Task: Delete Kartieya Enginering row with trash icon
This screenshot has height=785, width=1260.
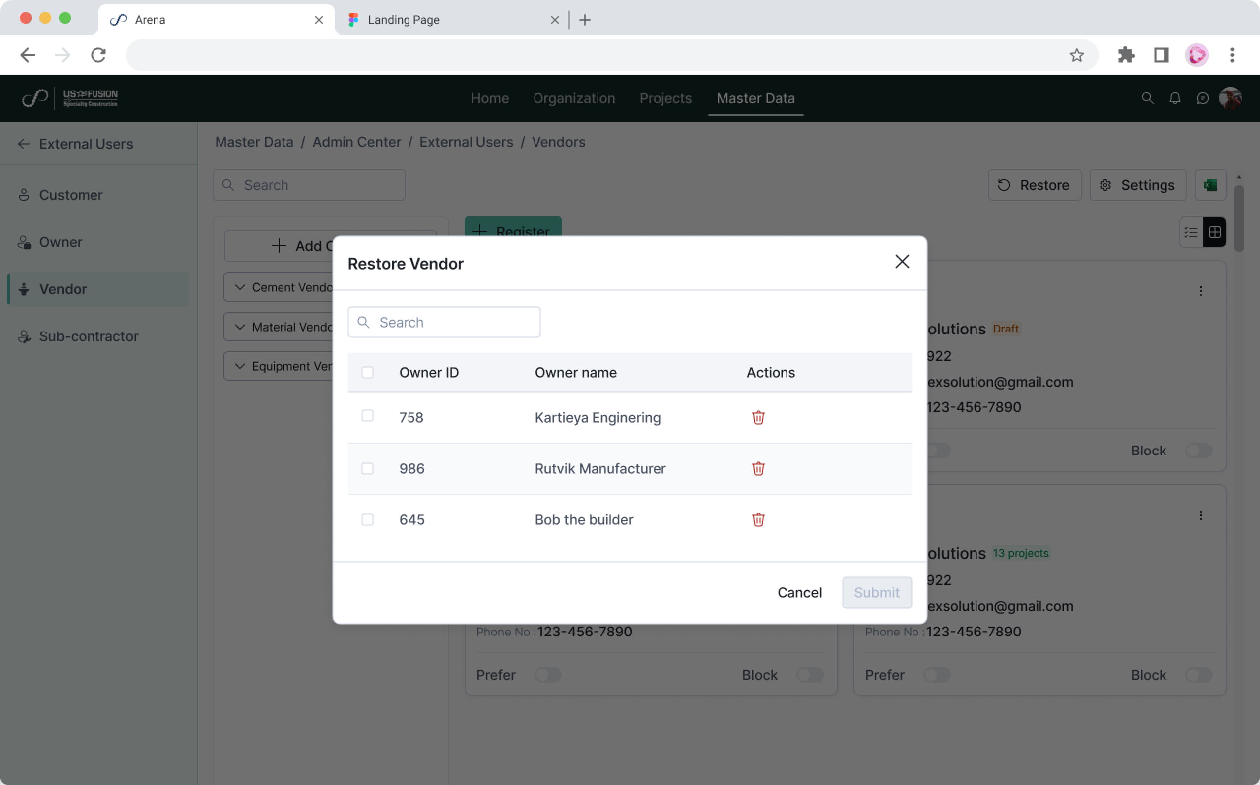Action: click(758, 417)
